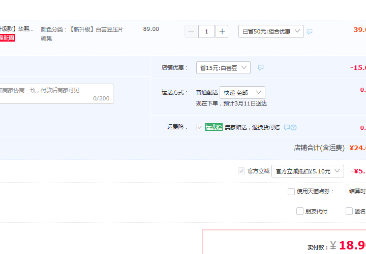366x254 pixels.
Task: Click the 普通配送 label
Action: tap(207, 93)
